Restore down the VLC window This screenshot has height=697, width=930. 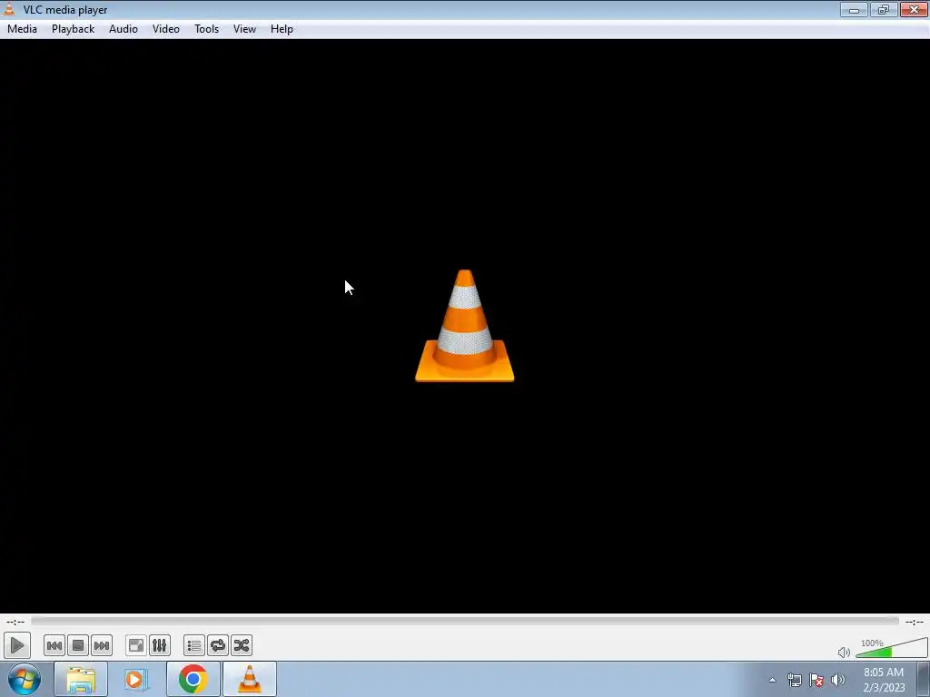(x=884, y=9)
